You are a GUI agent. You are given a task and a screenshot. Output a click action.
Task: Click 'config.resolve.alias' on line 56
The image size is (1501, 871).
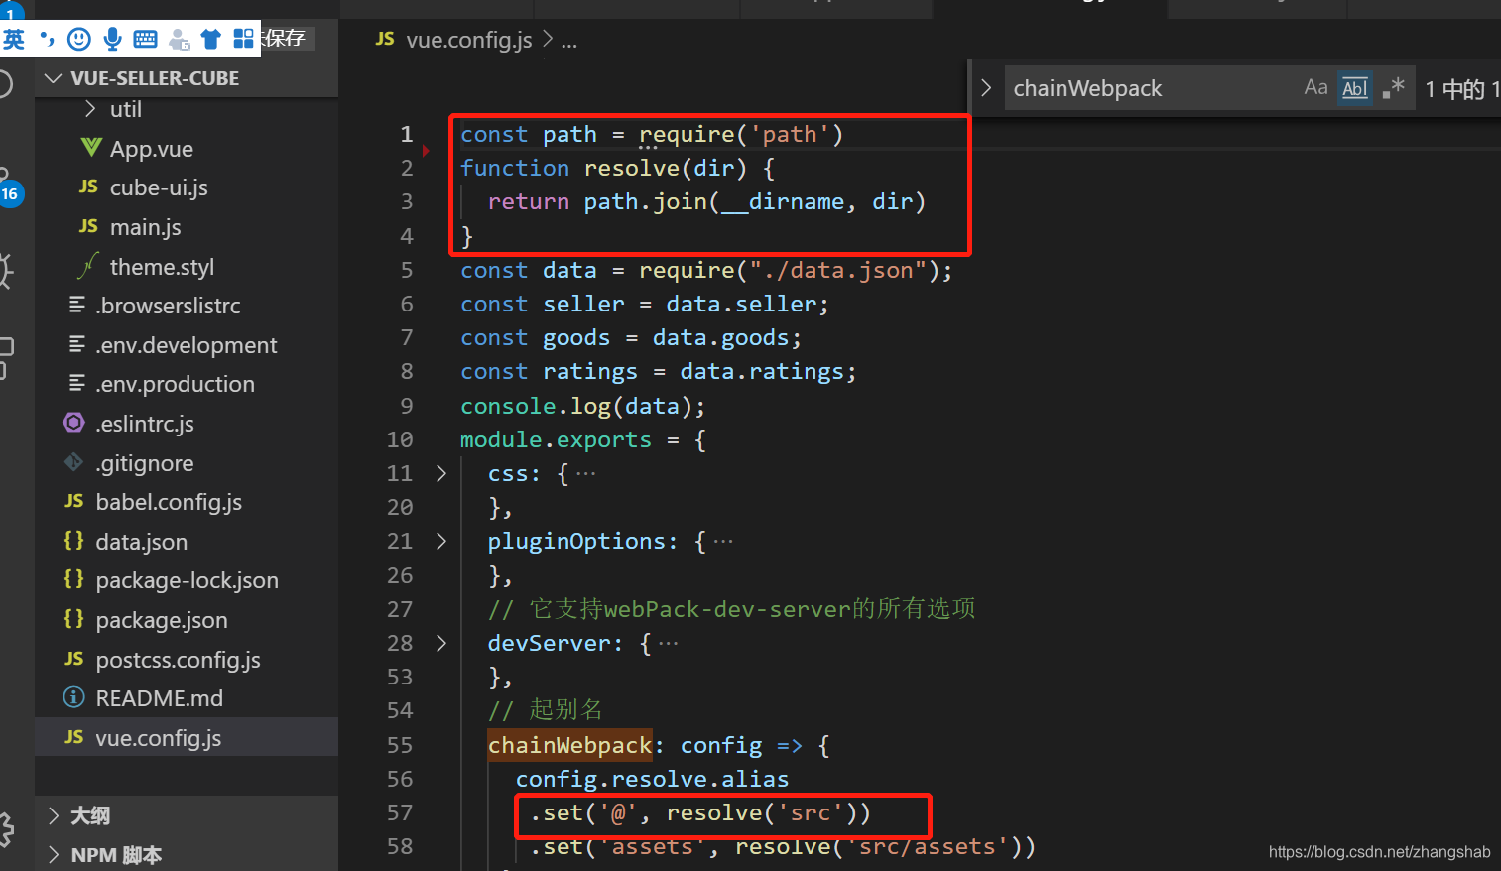pos(652,779)
